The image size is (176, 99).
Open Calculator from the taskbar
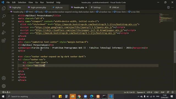tap(66, 97)
